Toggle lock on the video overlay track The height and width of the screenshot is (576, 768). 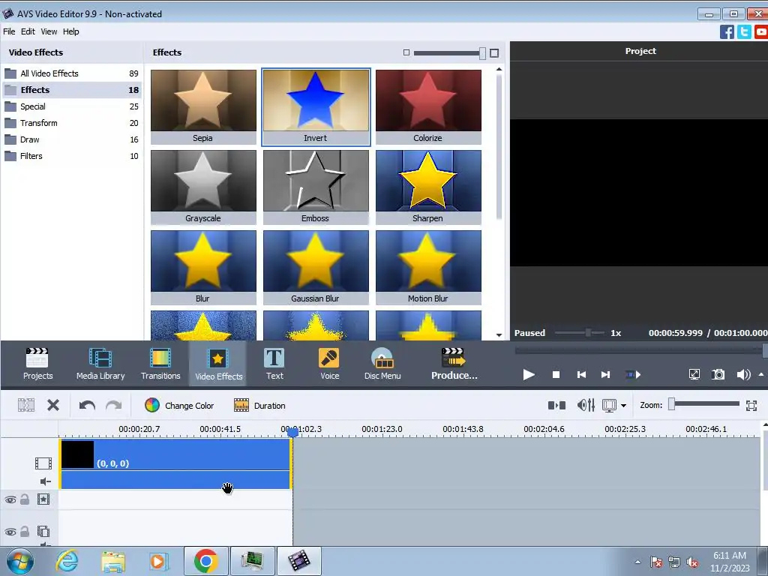click(25, 532)
